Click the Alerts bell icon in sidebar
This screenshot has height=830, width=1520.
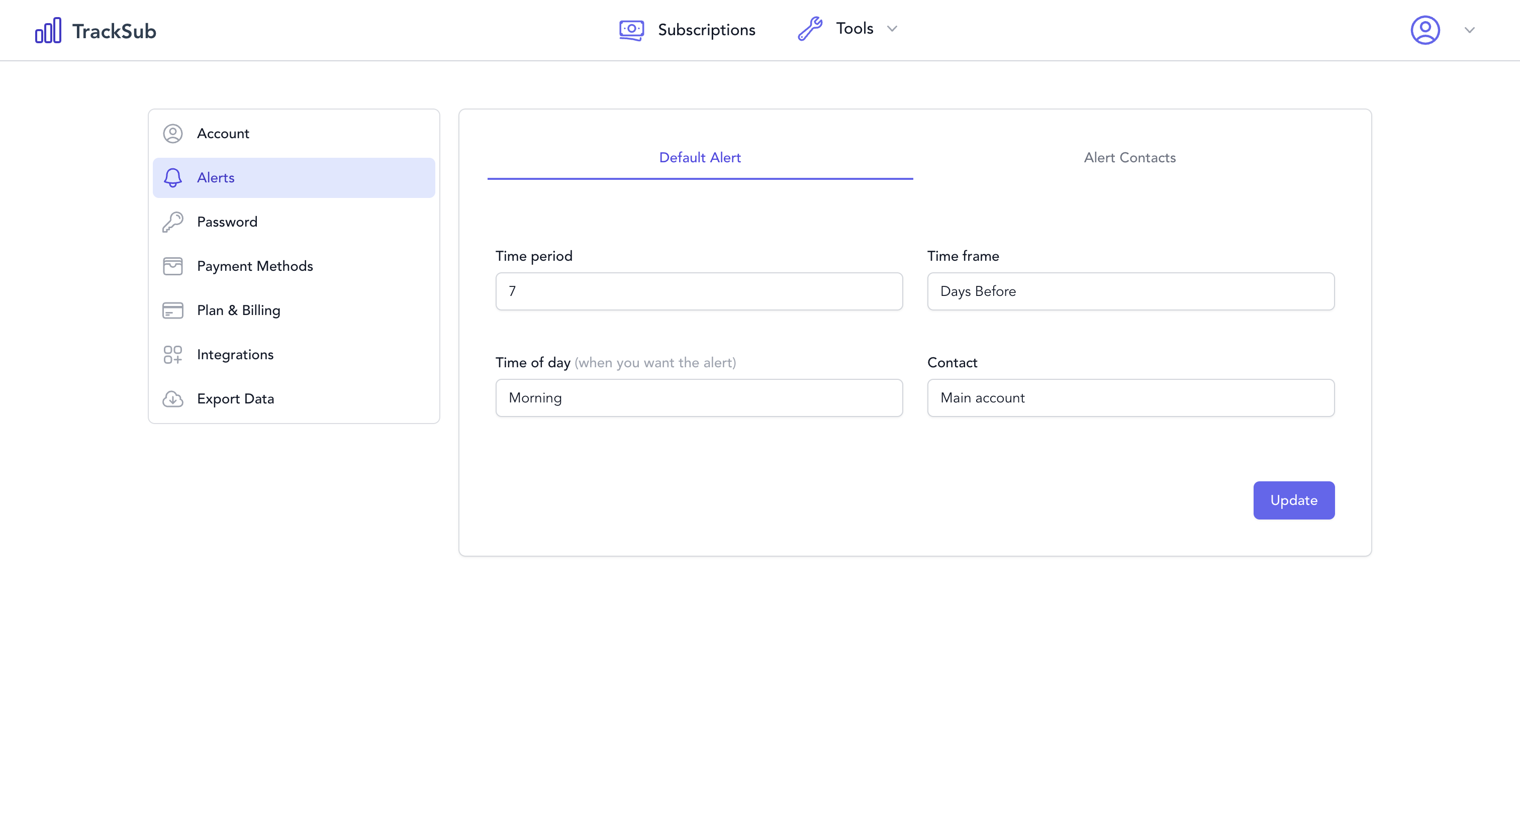pos(172,177)
